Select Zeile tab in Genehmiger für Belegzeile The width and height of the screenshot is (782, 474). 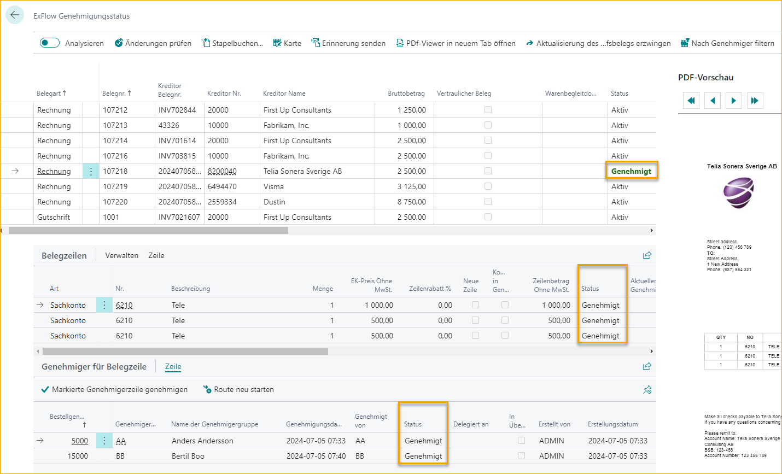tap(173, 367)
